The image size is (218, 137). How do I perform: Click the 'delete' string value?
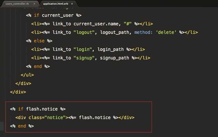click(x=166, y=32)
